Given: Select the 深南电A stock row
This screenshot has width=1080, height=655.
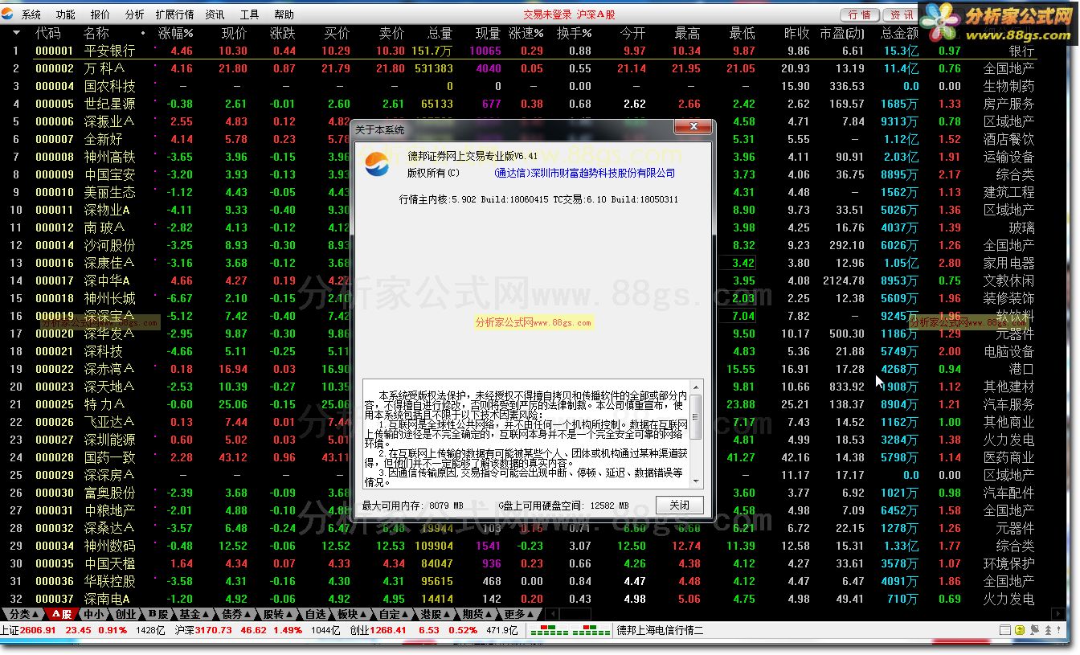Looking at the screenshot, I should click(518, 599).
